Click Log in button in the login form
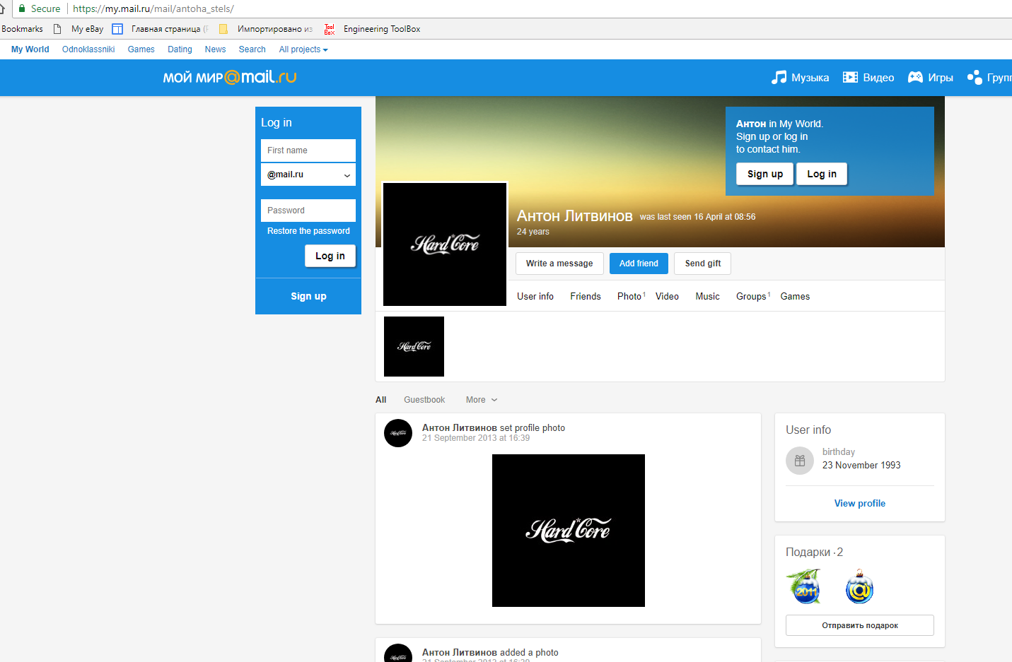Image resolution: width=1012 pixels, height=662 pixels. click(x=330, y=256)
